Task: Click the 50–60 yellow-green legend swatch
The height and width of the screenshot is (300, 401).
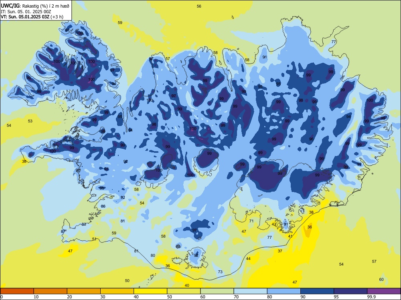Action: [184, 291]
